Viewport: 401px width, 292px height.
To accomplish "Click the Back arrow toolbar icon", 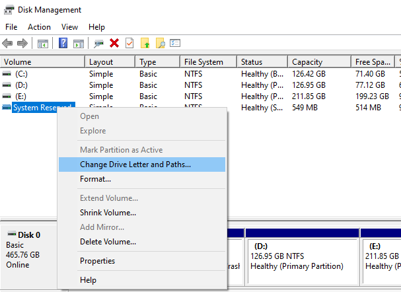I will pyautogui.click(x=8, y=44).
